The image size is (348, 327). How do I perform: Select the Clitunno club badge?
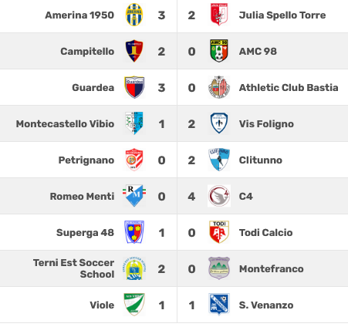pyautogui.click(x=219, y=160)
